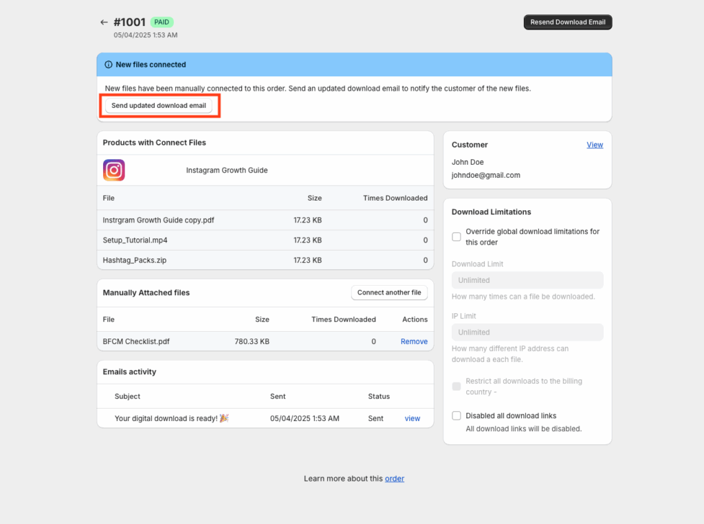Open the customer View link
Screen dimensions: 704x524
pyautogui.click(x=595, y=145)
